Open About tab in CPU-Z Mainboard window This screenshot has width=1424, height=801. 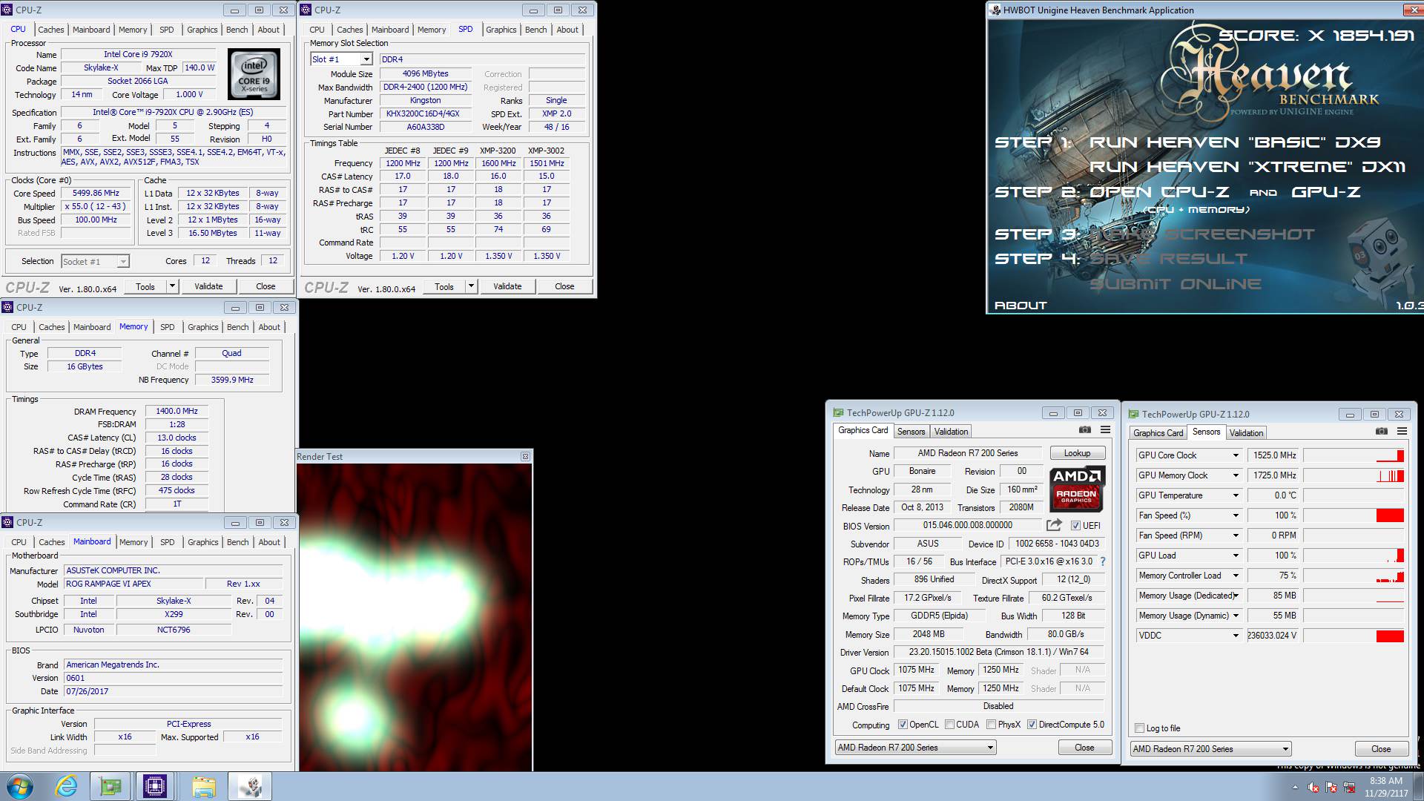(269, 542)
